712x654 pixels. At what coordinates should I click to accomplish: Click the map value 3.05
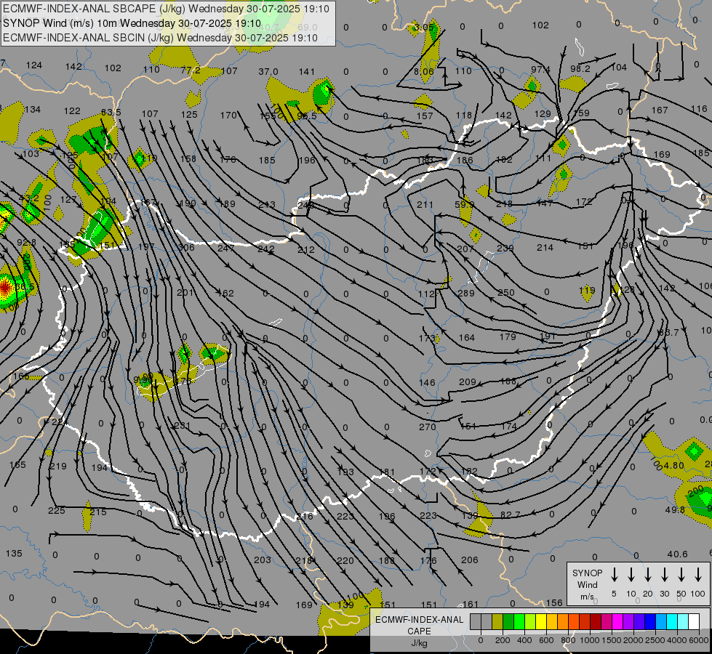[x=424, y=27]
